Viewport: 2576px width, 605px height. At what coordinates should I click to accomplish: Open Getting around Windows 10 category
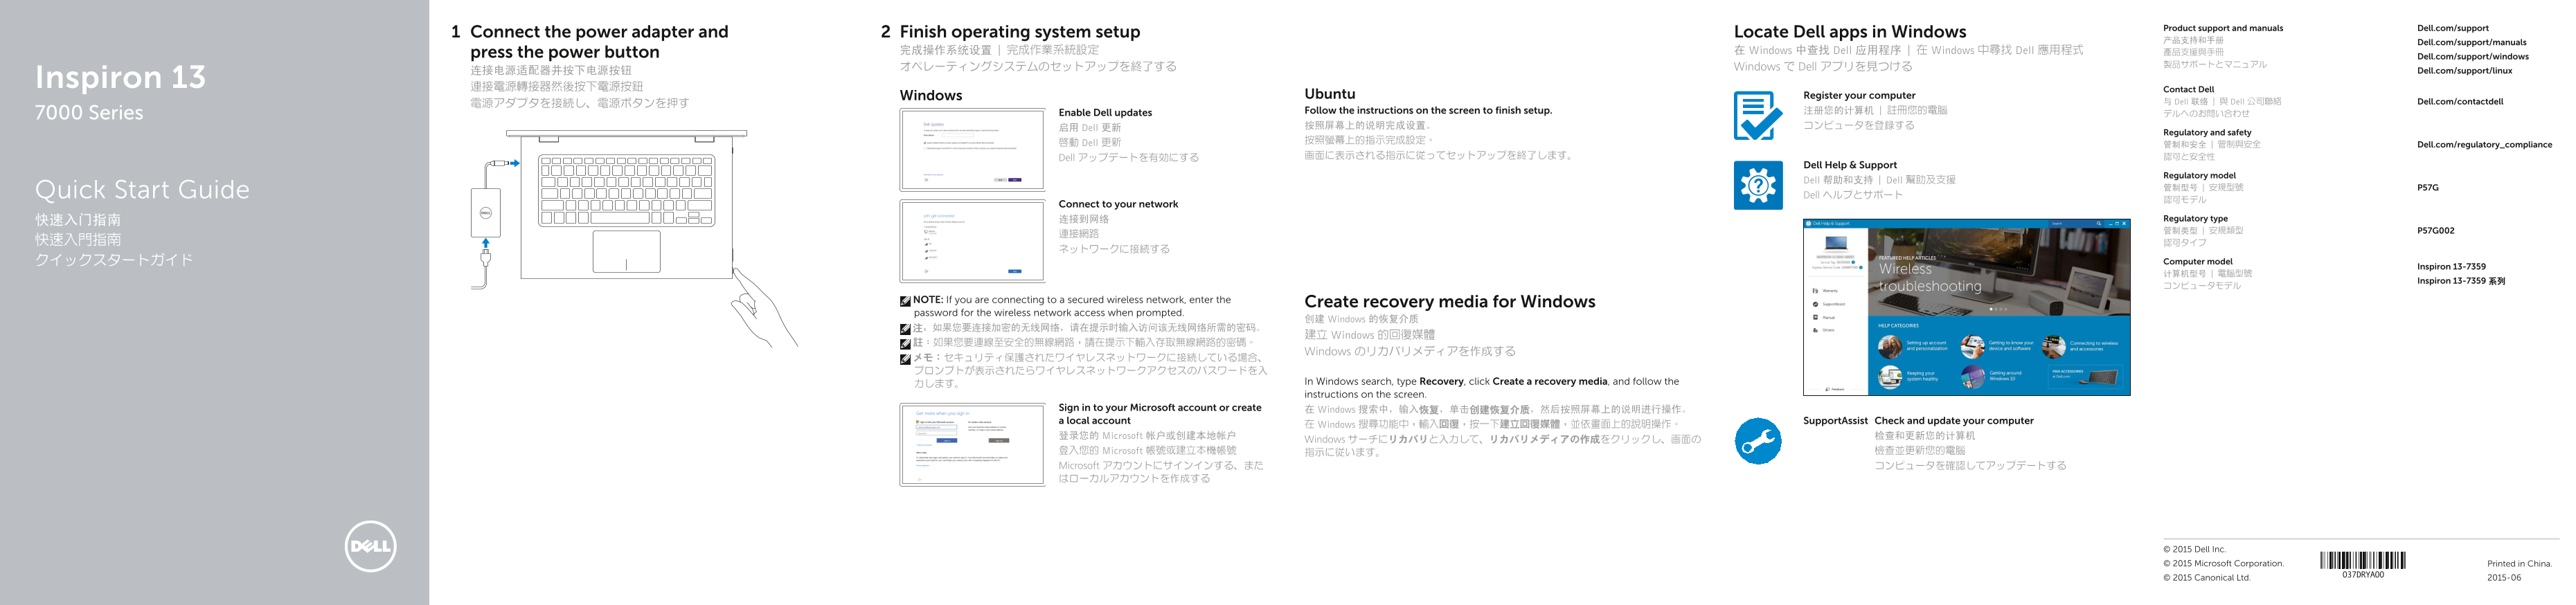pyautogui.click(x=1991, y=377)
